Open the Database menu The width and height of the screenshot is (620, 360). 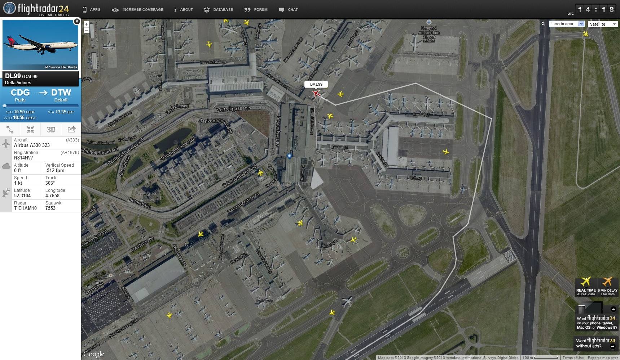click(x=218, y=10)
